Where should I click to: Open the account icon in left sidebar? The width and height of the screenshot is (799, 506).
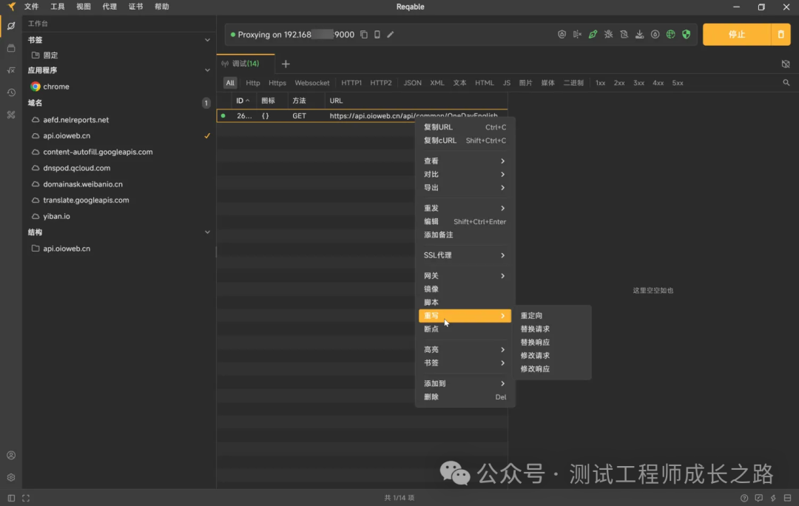coord(10,455)
